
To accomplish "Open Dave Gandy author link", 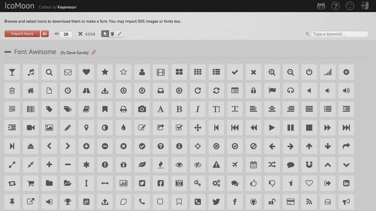I will 78,52.
